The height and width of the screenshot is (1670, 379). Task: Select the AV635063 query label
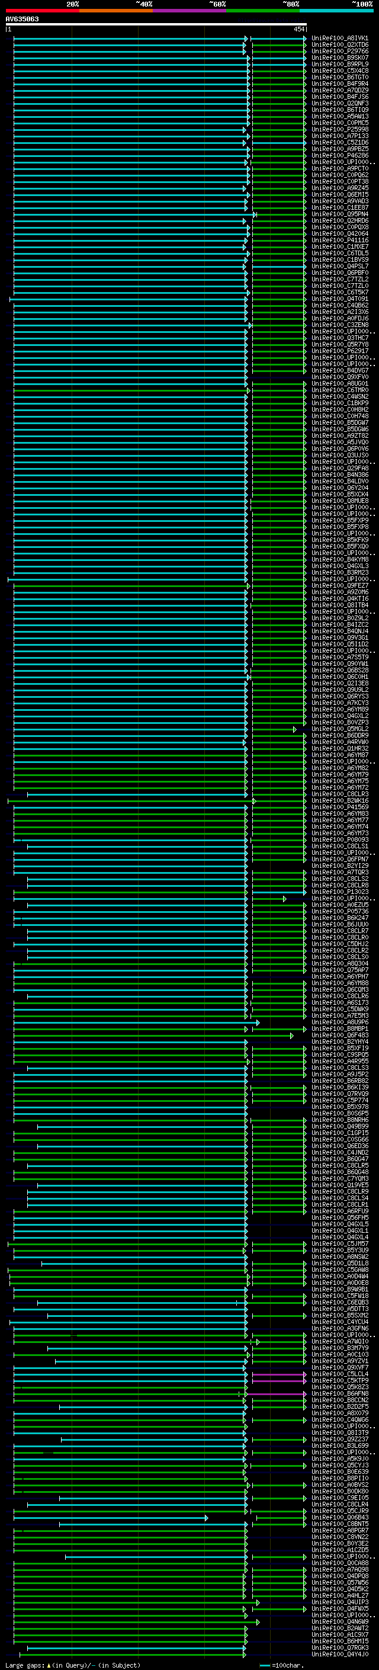coord(22,19)
